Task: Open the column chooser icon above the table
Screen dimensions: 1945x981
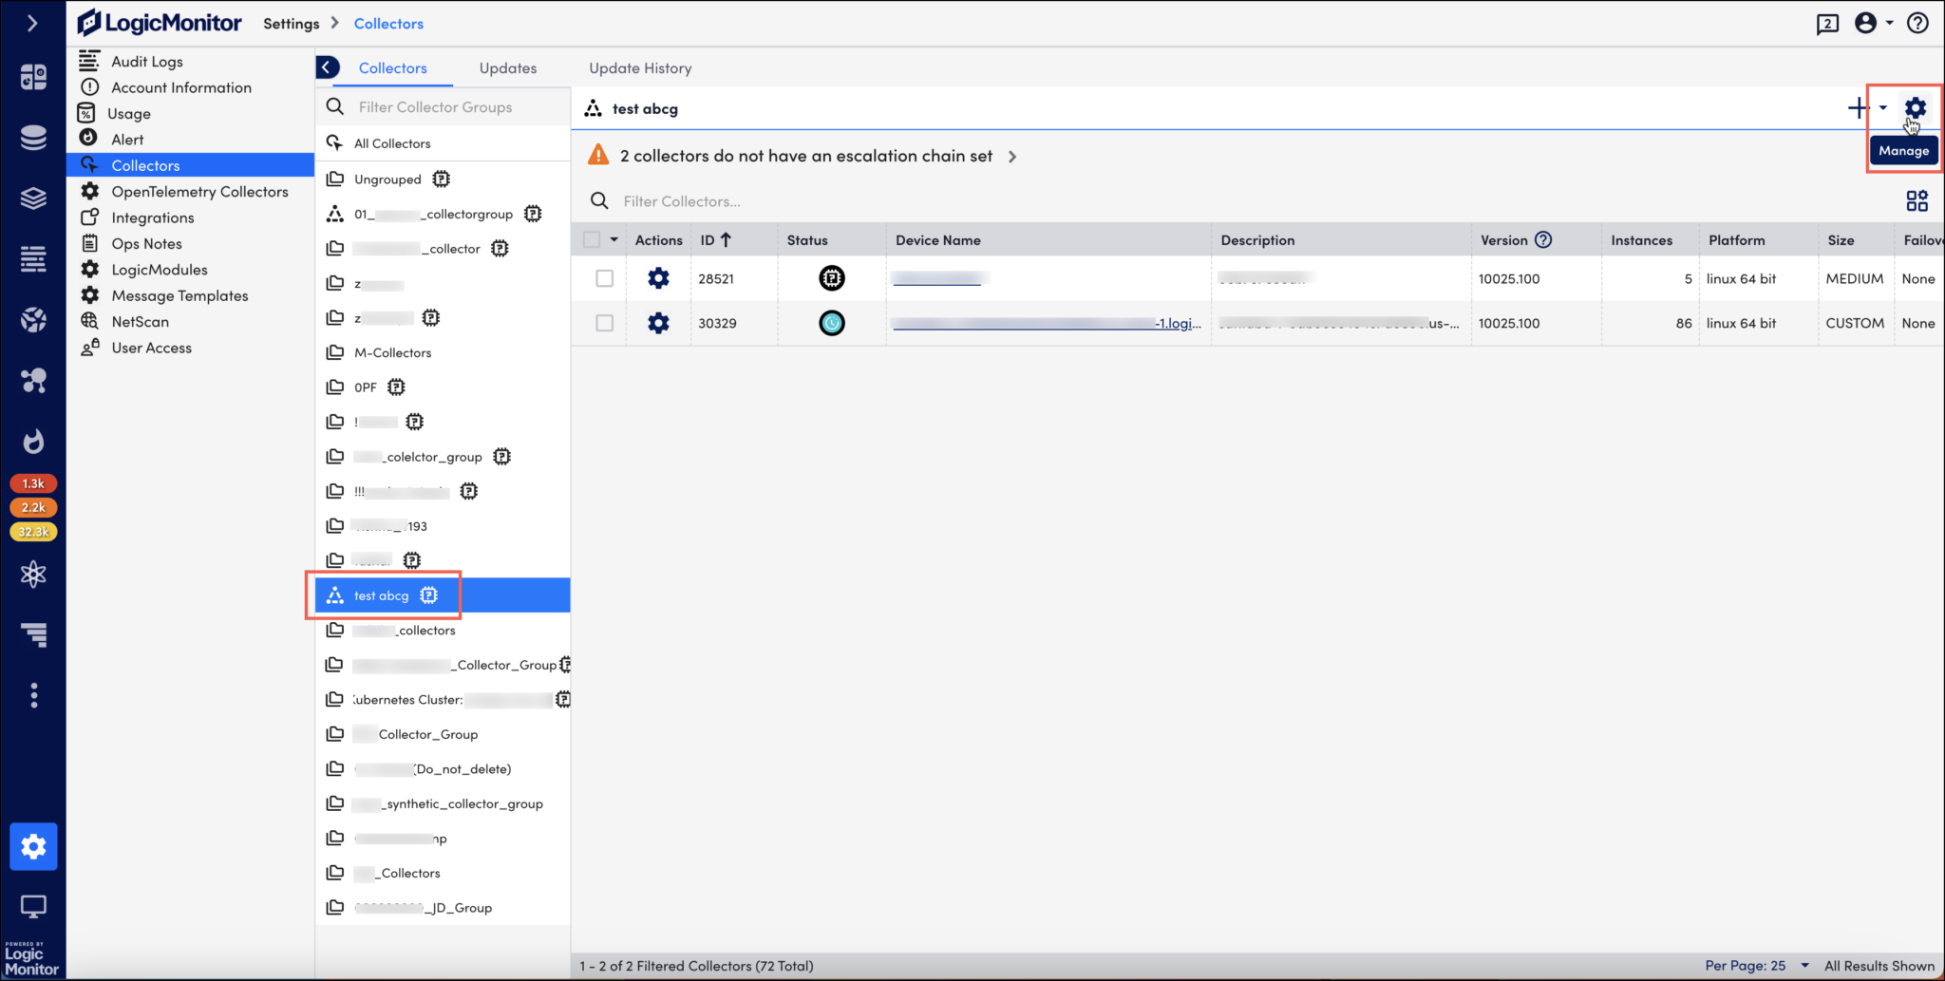Action: click(1918, 199)
